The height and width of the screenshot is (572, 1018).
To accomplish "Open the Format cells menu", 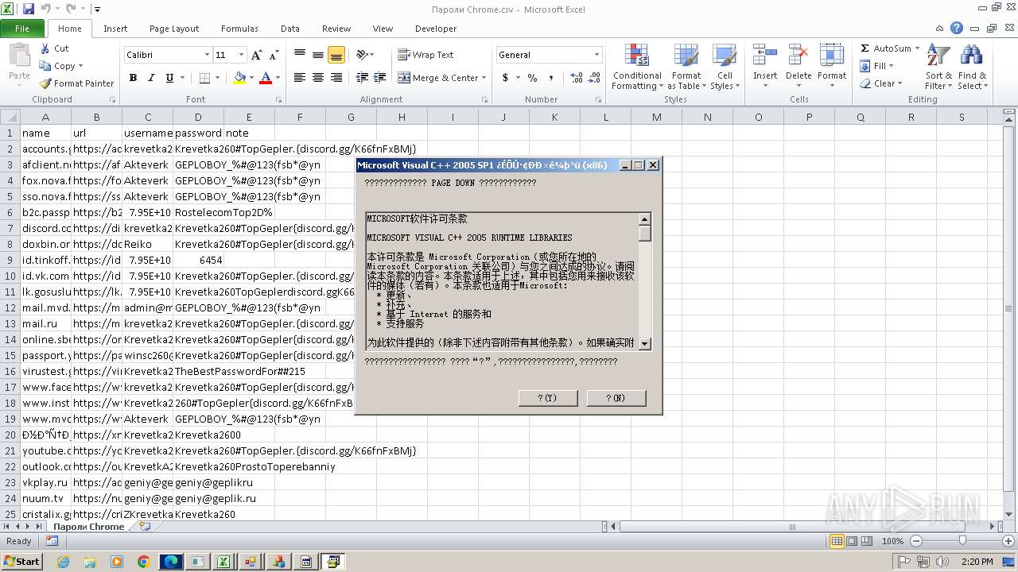I will (832, 68).
